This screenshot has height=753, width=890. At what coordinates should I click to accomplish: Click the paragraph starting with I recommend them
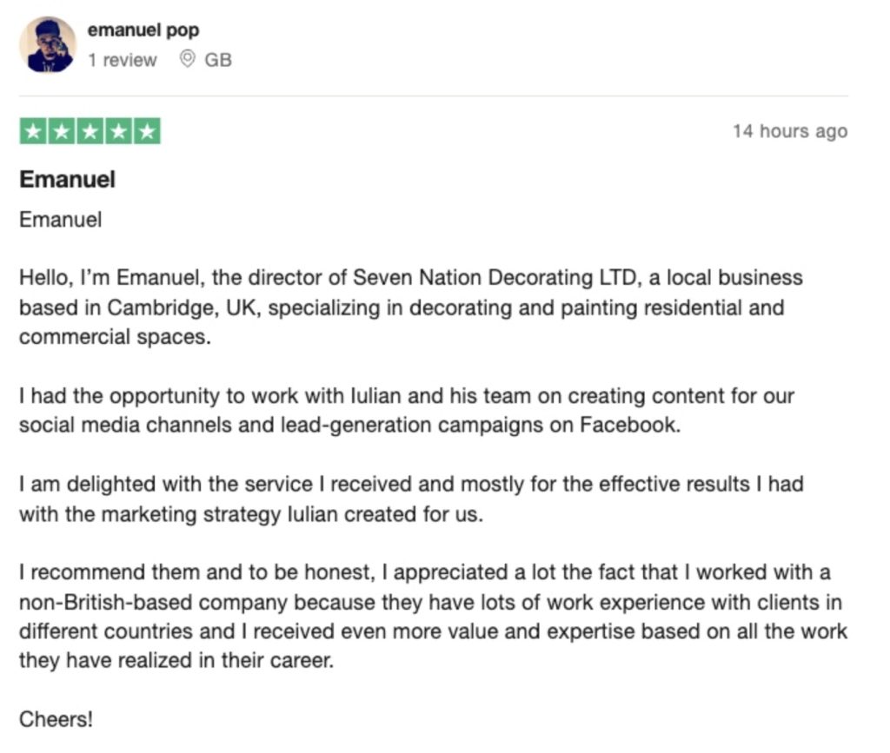tap(433, 617)
